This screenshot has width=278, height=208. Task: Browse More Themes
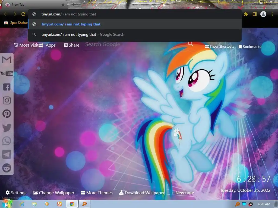(x=97, y=193)
